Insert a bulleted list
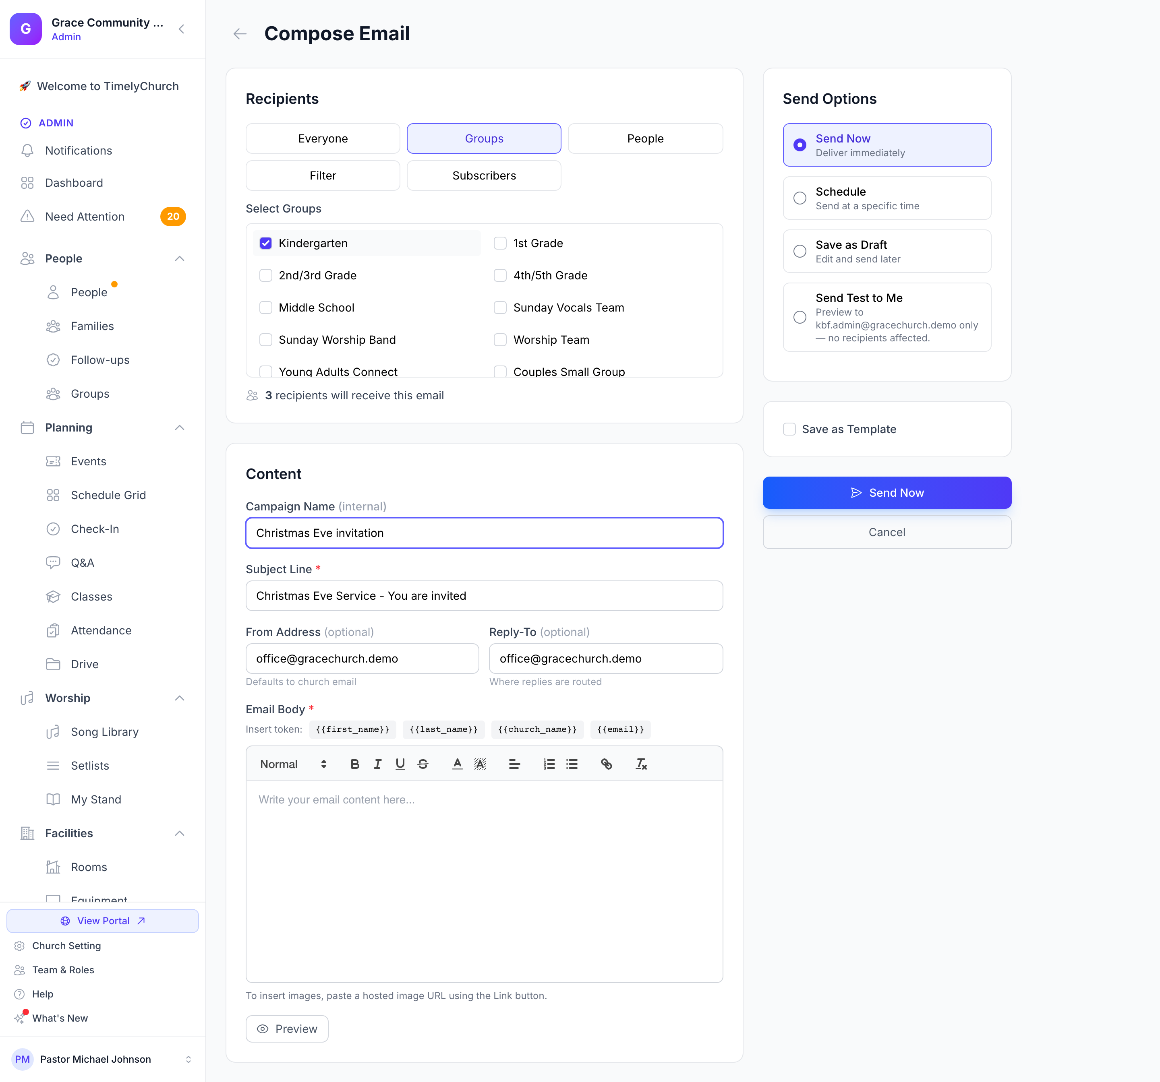The width and height of the screenshot is (1160, 1082). [572, 764]
